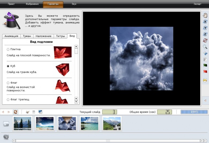Viewport: 209px width, 143px height.
Task: Click the trash delete slide icon
Action: pyautogui.click(x=34, y=112)
